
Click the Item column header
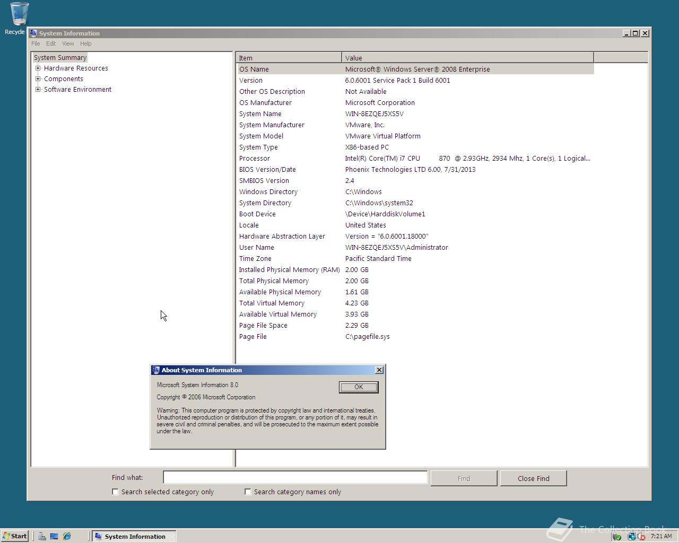(289, 58)
